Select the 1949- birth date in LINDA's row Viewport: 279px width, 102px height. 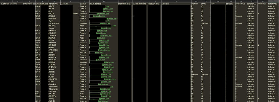(38, 6)
